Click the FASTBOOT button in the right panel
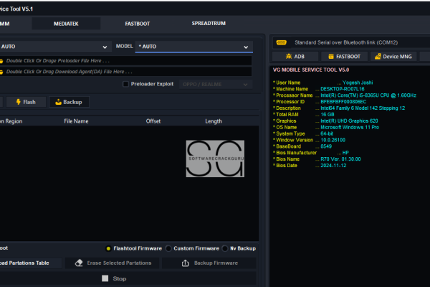This screenshot has height=287, width=430. (344, 57)
